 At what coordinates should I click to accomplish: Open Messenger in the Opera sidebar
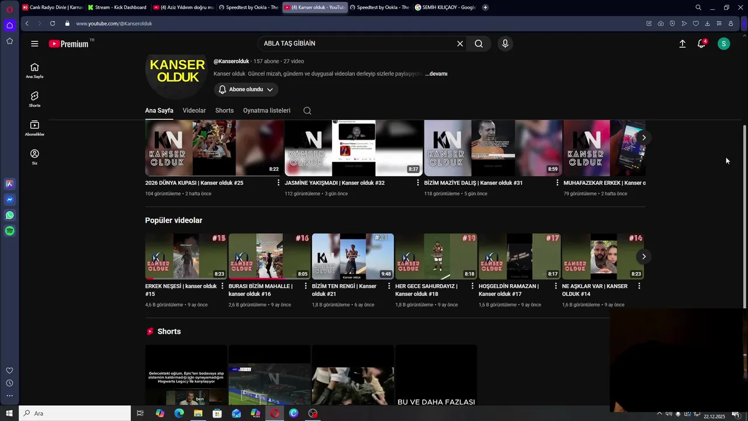[x=9, y=199]
